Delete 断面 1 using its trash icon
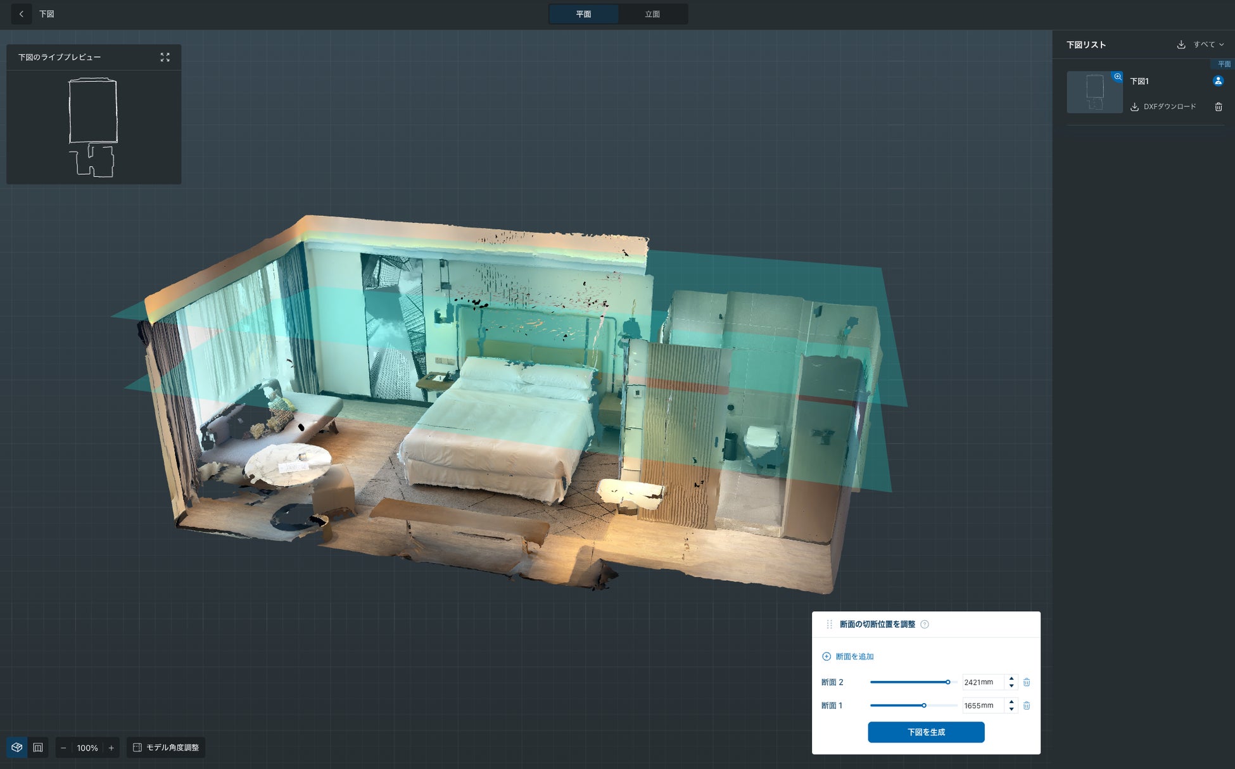Screen dimensions: 1235x769 tap(1027, 706)
